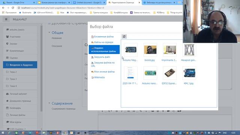Click the ENG language indicator in tray

(x=225, y=133)
